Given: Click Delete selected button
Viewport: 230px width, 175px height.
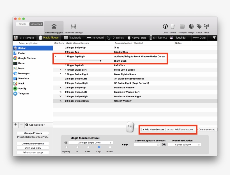Looking at the screenshot, I should tap(207, 130).
